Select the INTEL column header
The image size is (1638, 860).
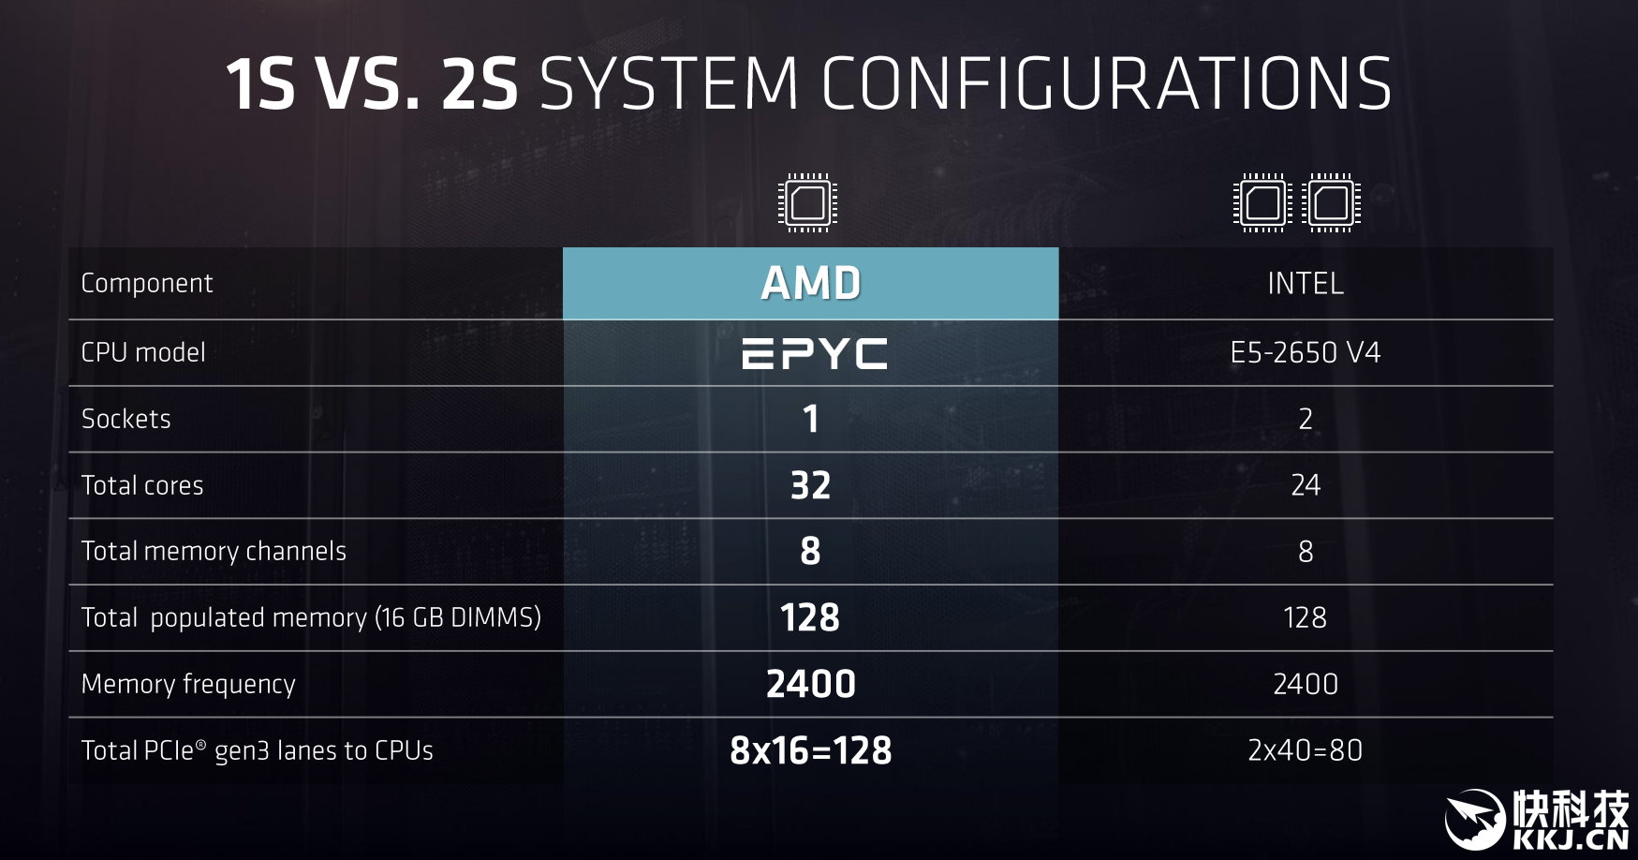[x=1306, y=283]
